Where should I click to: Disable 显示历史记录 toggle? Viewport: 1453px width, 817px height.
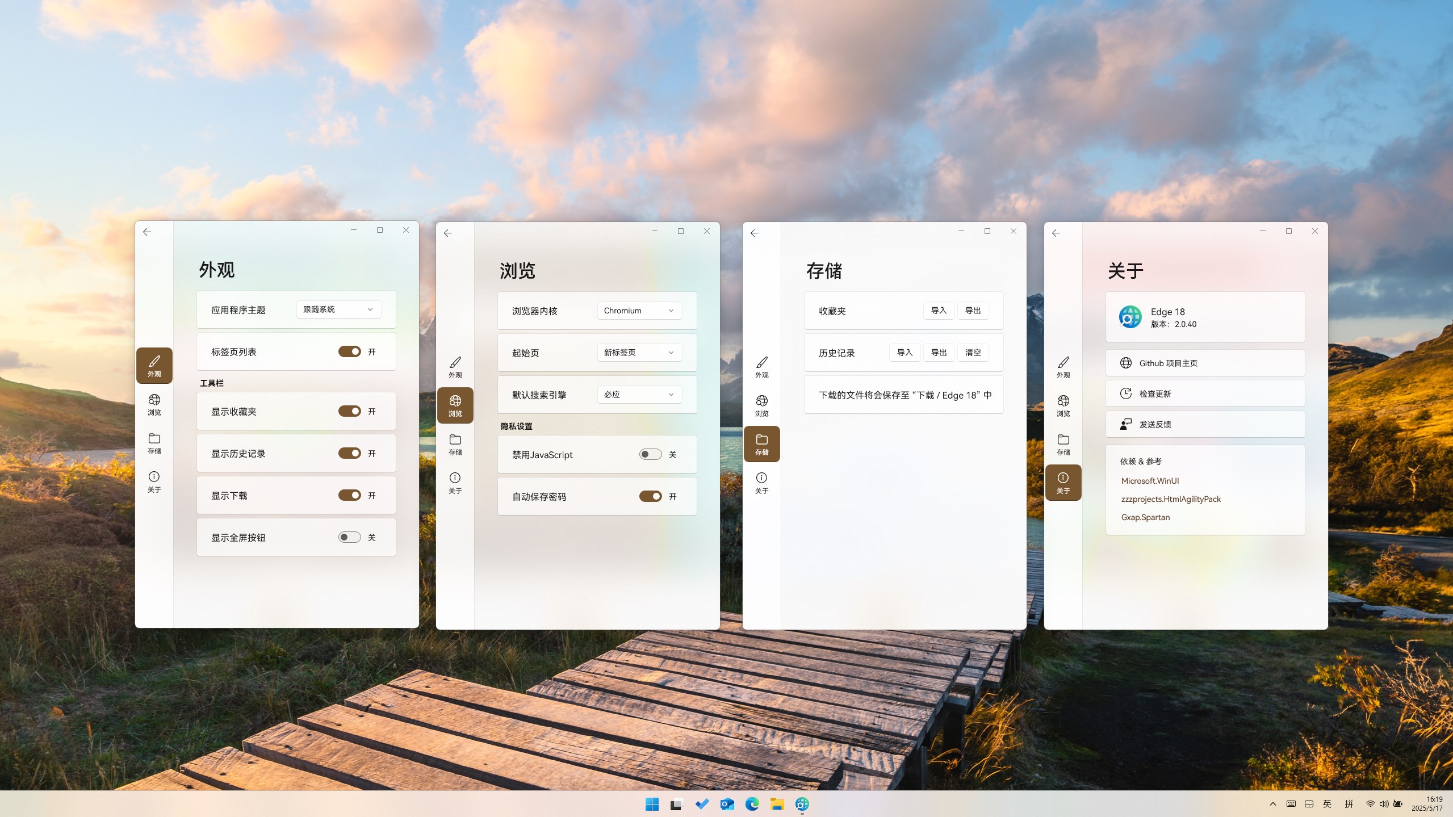[x=349, y=453]
